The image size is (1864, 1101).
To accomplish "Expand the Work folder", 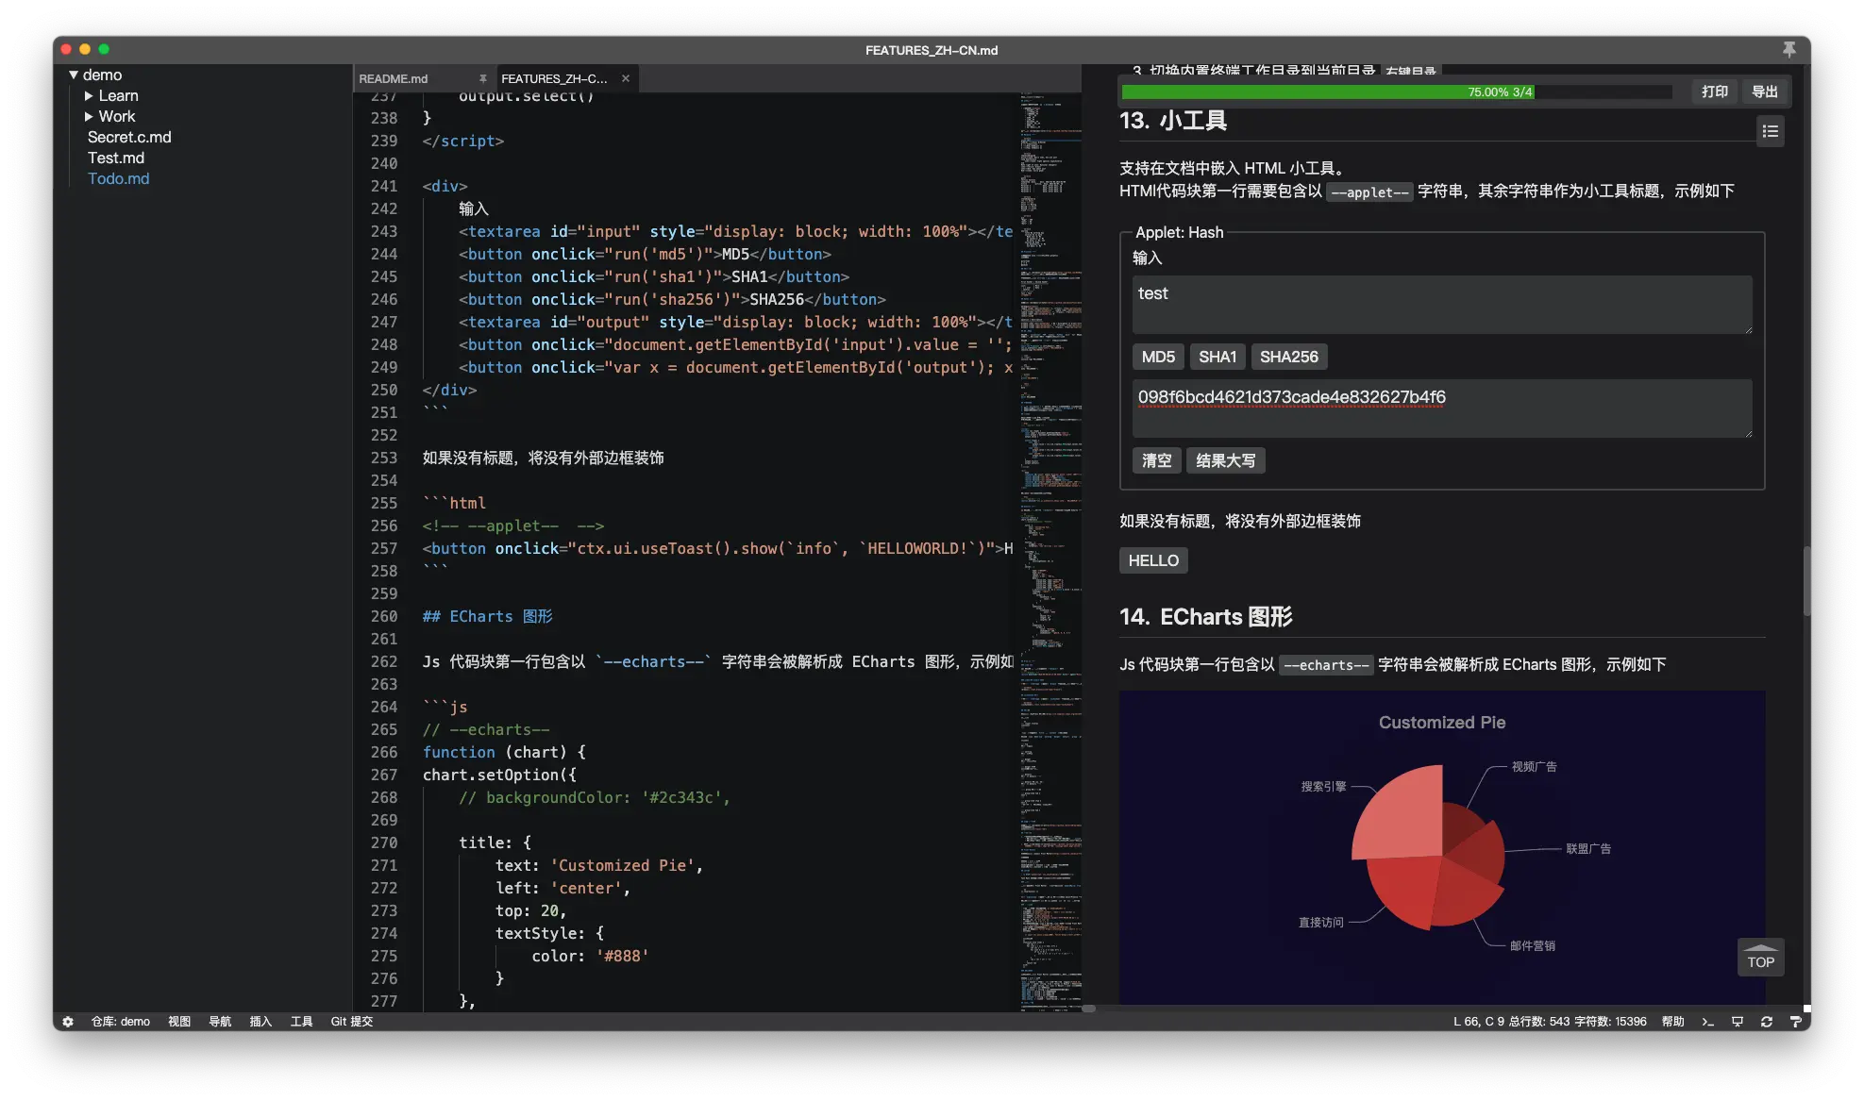I will 89,116.
